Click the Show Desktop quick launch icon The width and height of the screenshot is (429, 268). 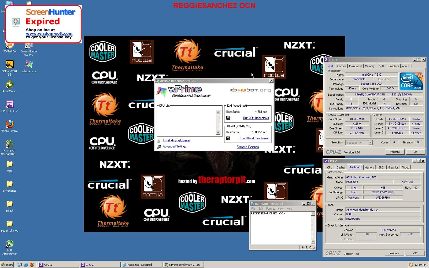20,265
